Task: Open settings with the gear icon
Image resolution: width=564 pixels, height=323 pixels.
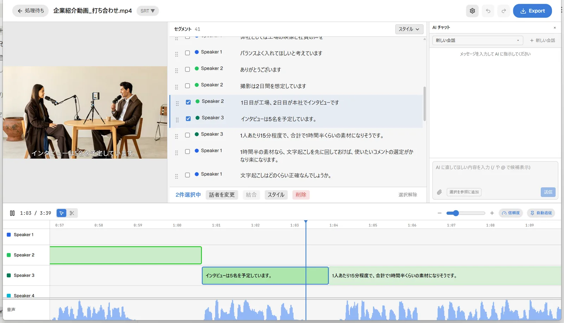Action: (x=472, y=11)
